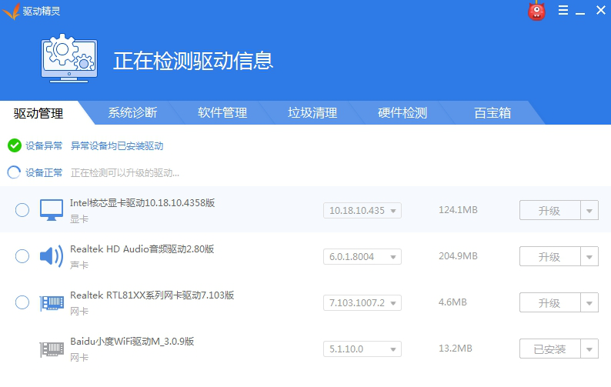611x387 pixels.
Task: Switch to 硬件检测 tab
Action: (x=402, y=112)
